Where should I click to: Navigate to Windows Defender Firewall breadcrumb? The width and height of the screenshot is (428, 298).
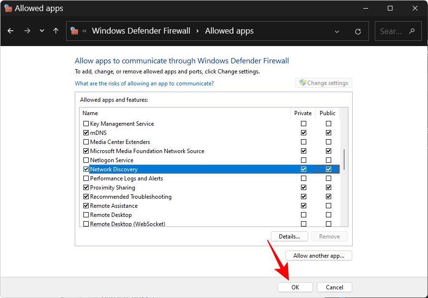140,31
